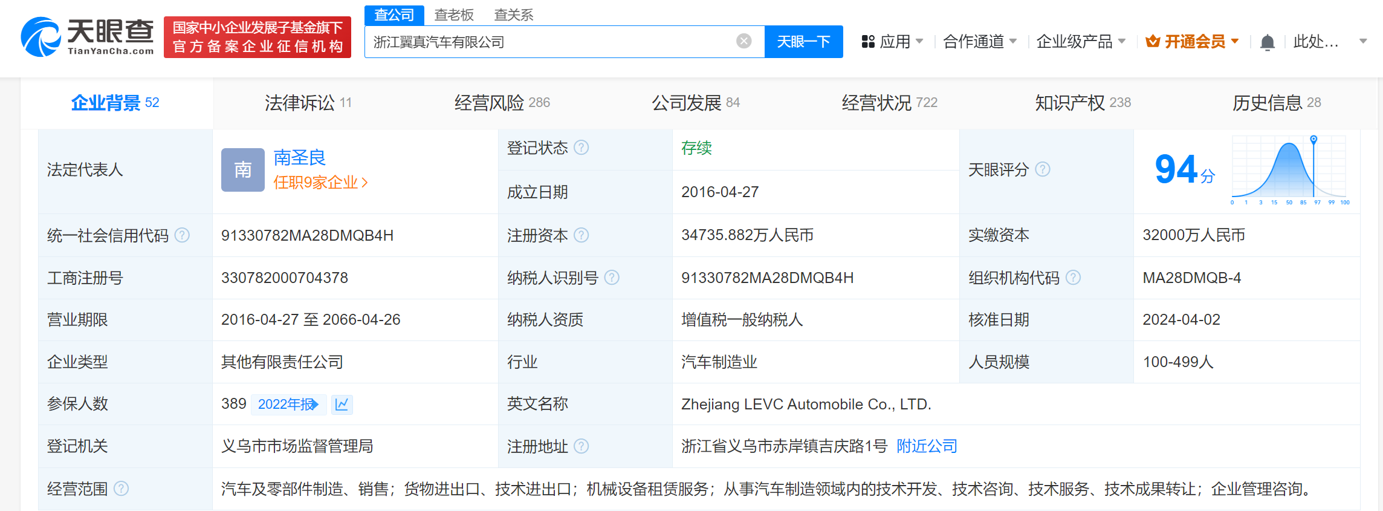Click help icon next to 登记状态
The height and width of the screenshot is (511, 1383).
pos(581,148)
